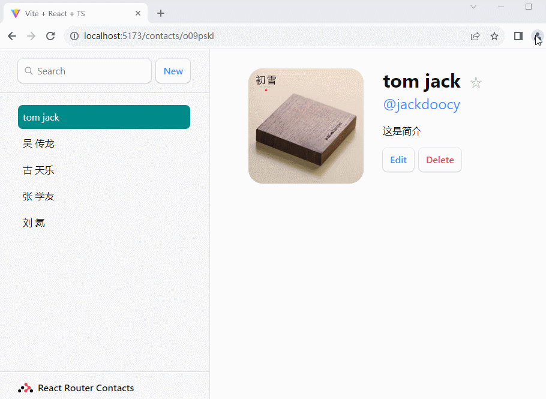This screenshot has width=546, height=399.
Task: Open a new browser tab with plus
Action: (x=161, y=13)
